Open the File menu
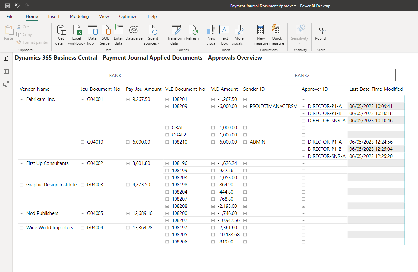This screenshot has height=272, width=418. coord(10,16)
